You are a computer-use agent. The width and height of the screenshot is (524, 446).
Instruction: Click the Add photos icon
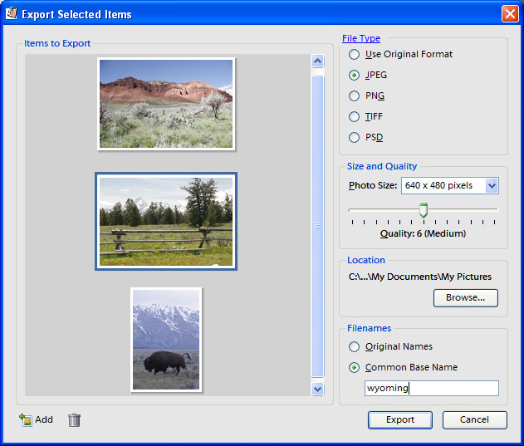coord(26,420)
